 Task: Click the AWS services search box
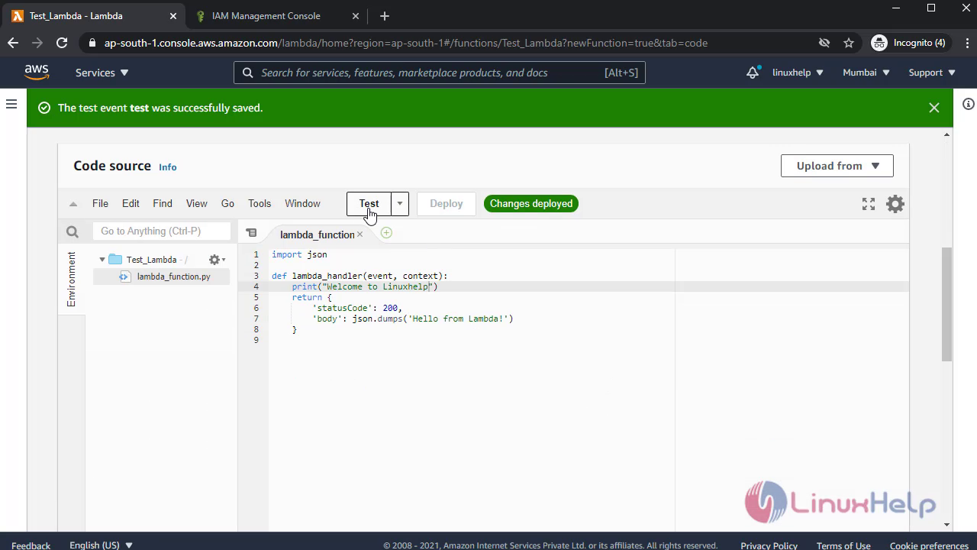click(x=440, y=73)
